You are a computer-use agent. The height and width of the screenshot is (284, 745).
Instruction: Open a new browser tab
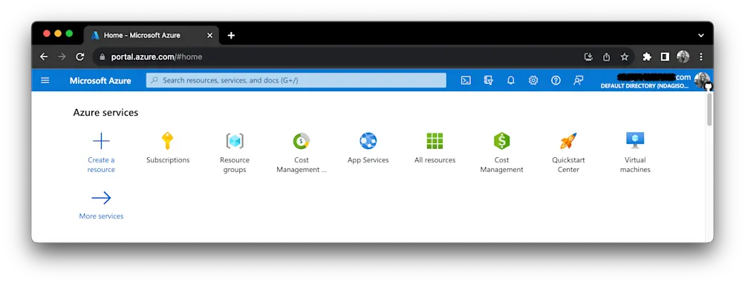point(231,36)
